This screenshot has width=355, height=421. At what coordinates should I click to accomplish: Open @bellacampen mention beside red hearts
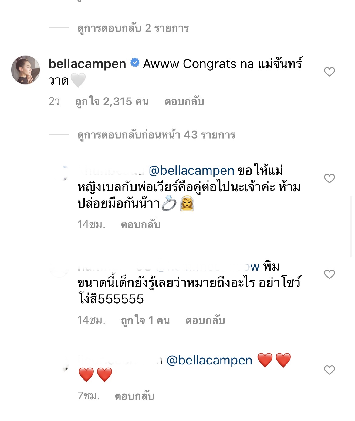click(x=209, y=360)
